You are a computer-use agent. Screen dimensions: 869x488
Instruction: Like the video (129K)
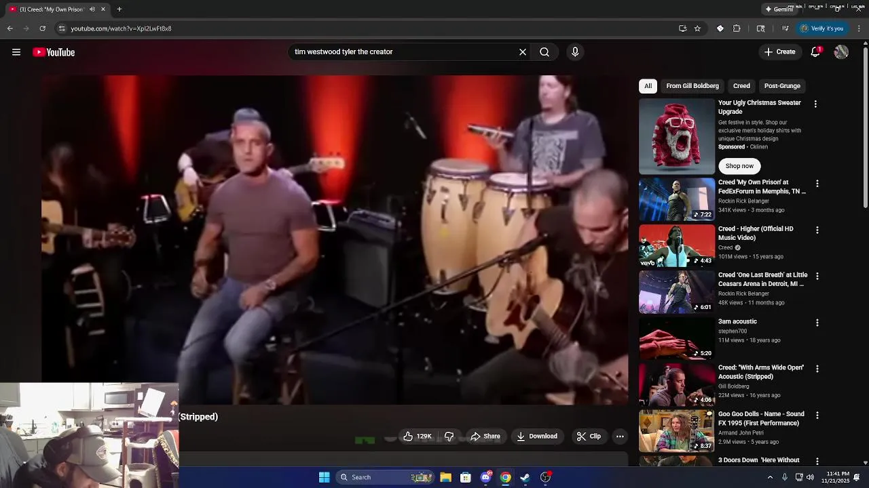coord(418,436)
